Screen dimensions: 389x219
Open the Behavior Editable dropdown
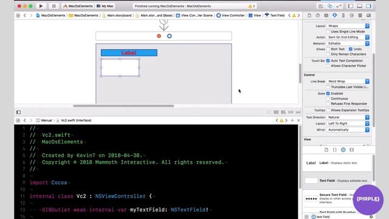pos(348,43)
